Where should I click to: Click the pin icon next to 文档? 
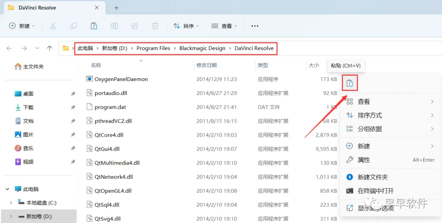tap(73, 121)
